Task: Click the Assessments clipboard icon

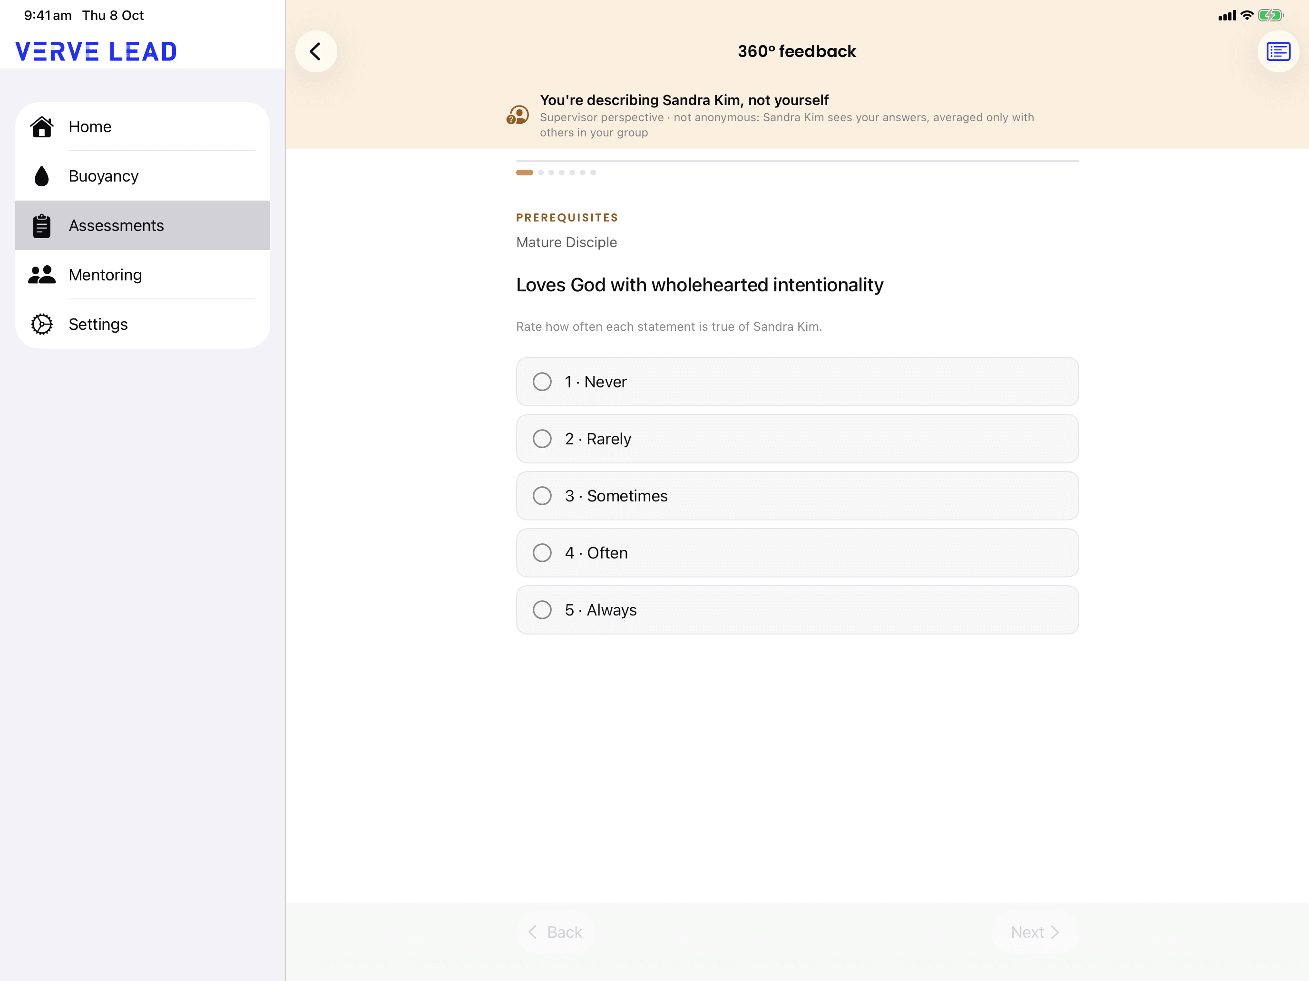Action: (41, 226)
